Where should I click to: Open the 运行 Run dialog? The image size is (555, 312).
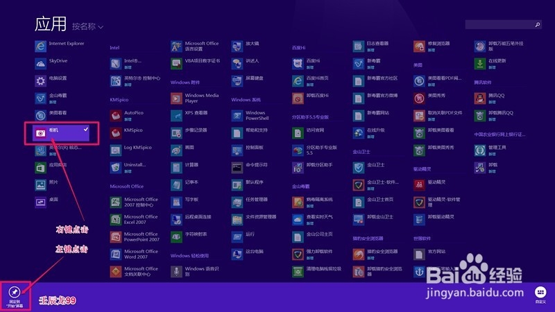(244, 236)
